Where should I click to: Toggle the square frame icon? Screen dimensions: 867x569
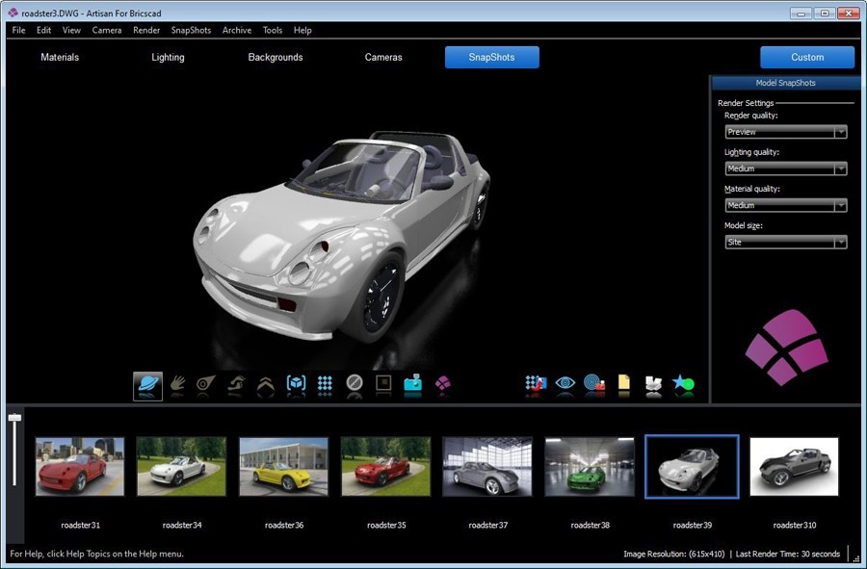[383, 384]
